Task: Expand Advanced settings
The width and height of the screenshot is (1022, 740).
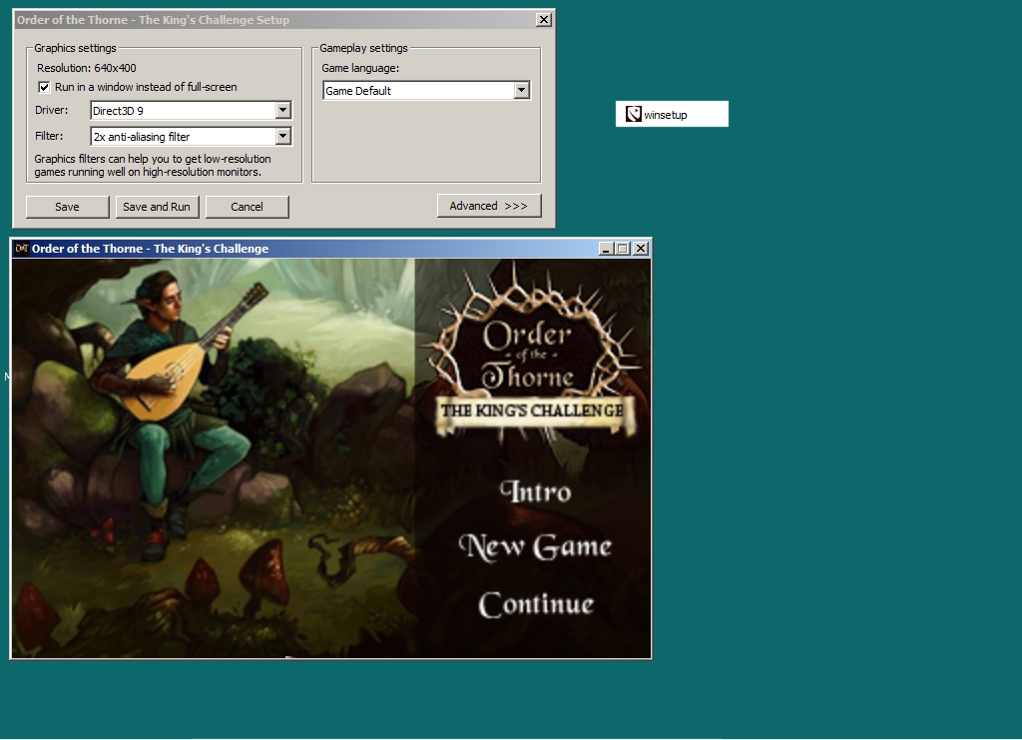Action: 489,206
